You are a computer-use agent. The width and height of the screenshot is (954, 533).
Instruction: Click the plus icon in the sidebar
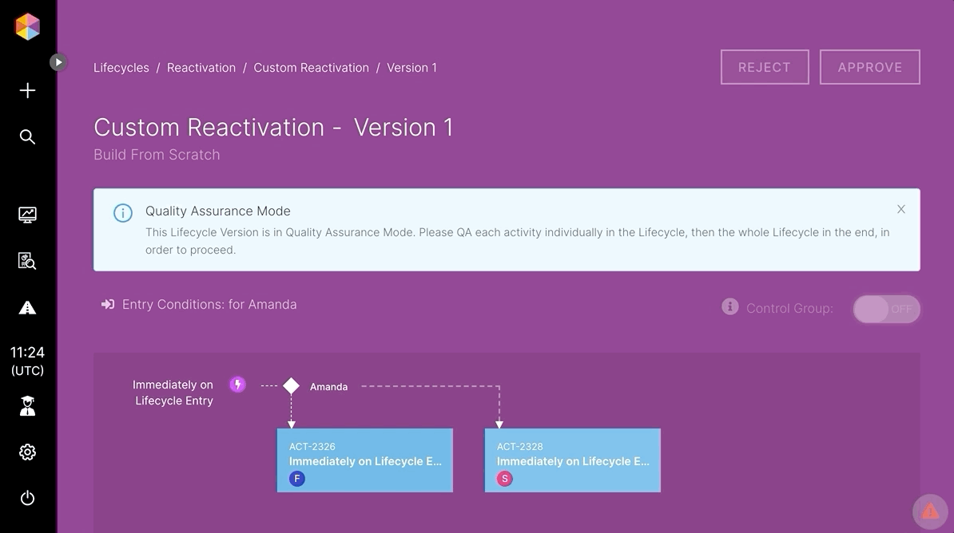[27, 90]
